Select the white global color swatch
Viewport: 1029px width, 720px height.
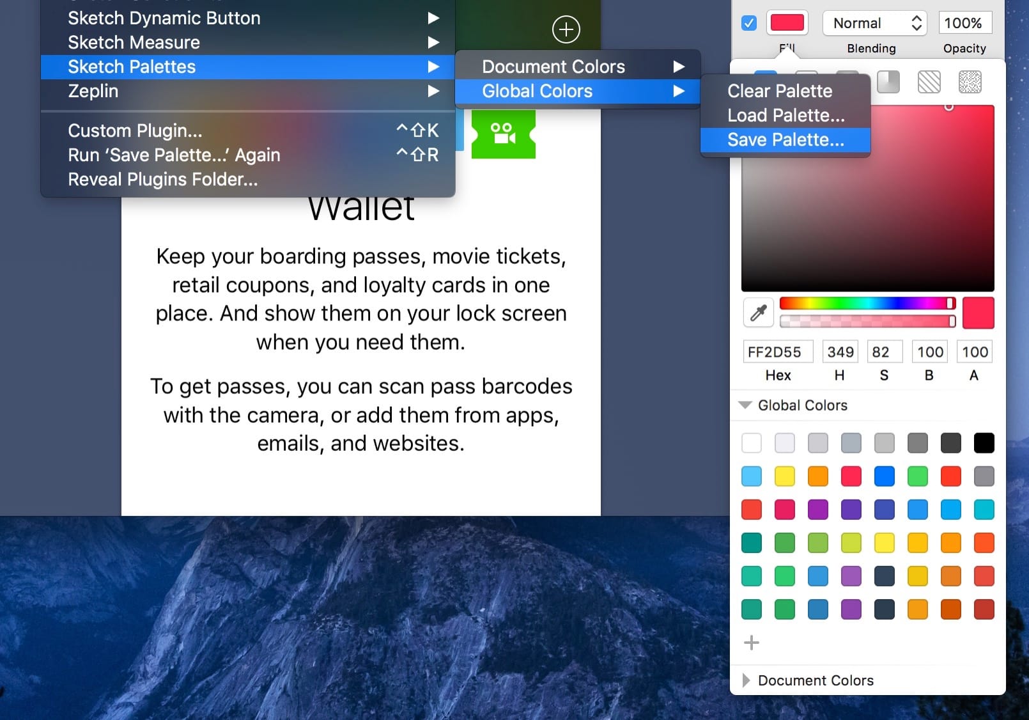pyautogui.click(x=752, y=442)
